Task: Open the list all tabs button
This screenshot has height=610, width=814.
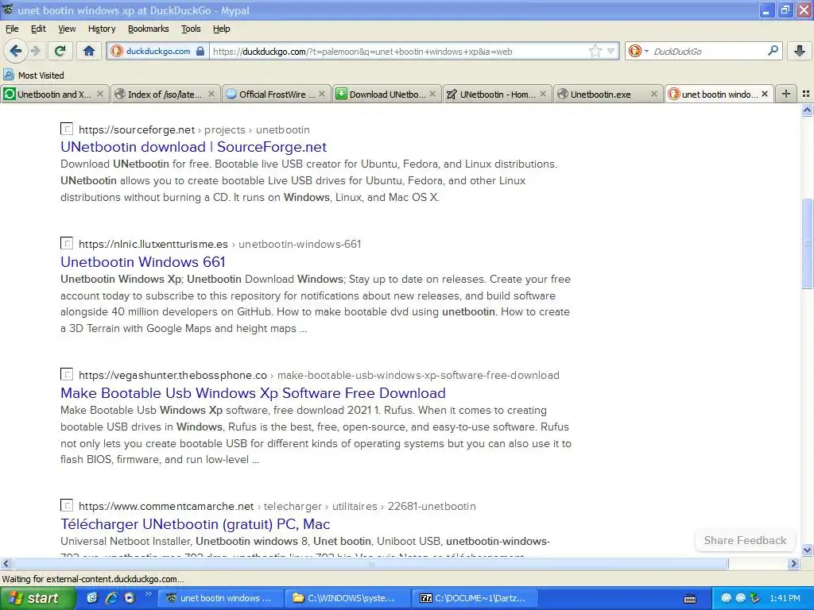Action: coord(806,94)
